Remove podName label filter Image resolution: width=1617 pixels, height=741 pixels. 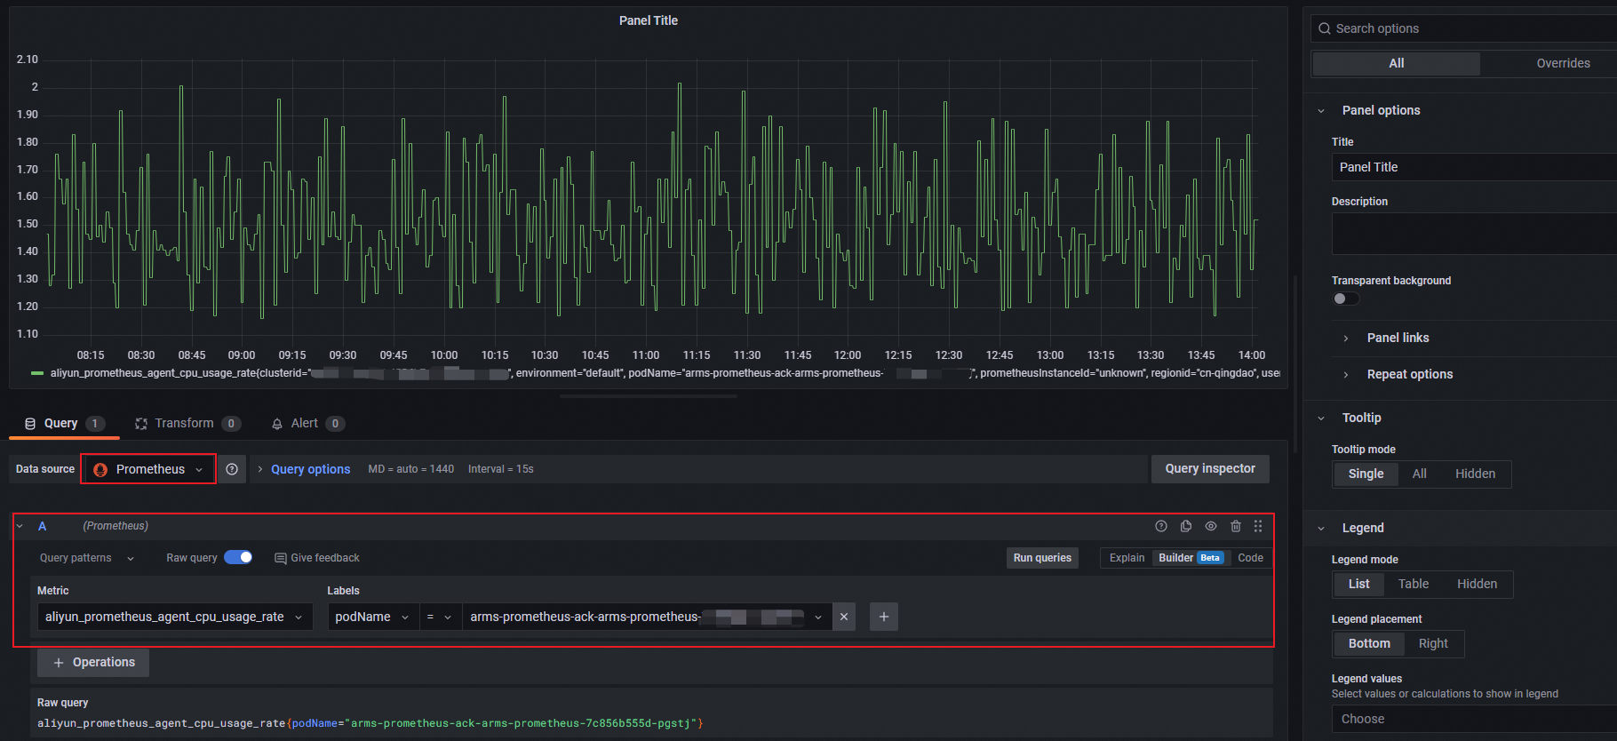tap(844, 617)
